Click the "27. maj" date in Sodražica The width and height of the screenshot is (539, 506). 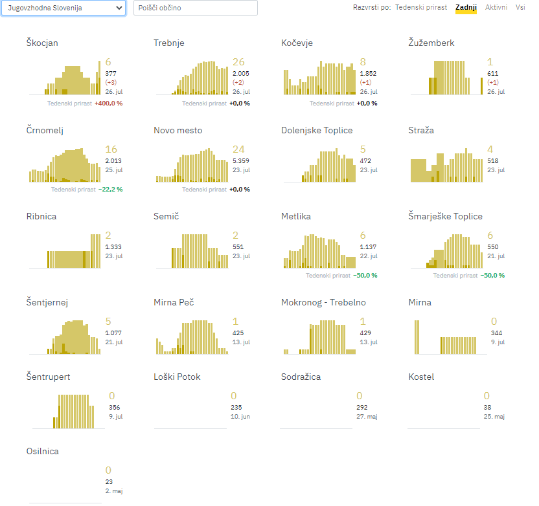[x=367, y=417]
